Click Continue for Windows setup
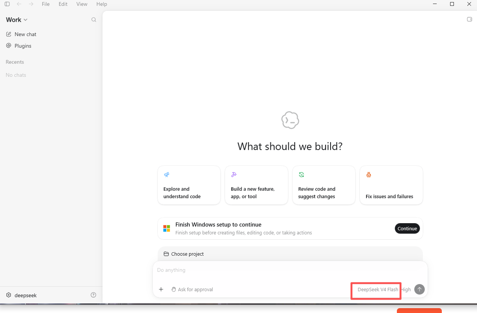Viewport: 477px width, 313px height. [x=407, y=228]
